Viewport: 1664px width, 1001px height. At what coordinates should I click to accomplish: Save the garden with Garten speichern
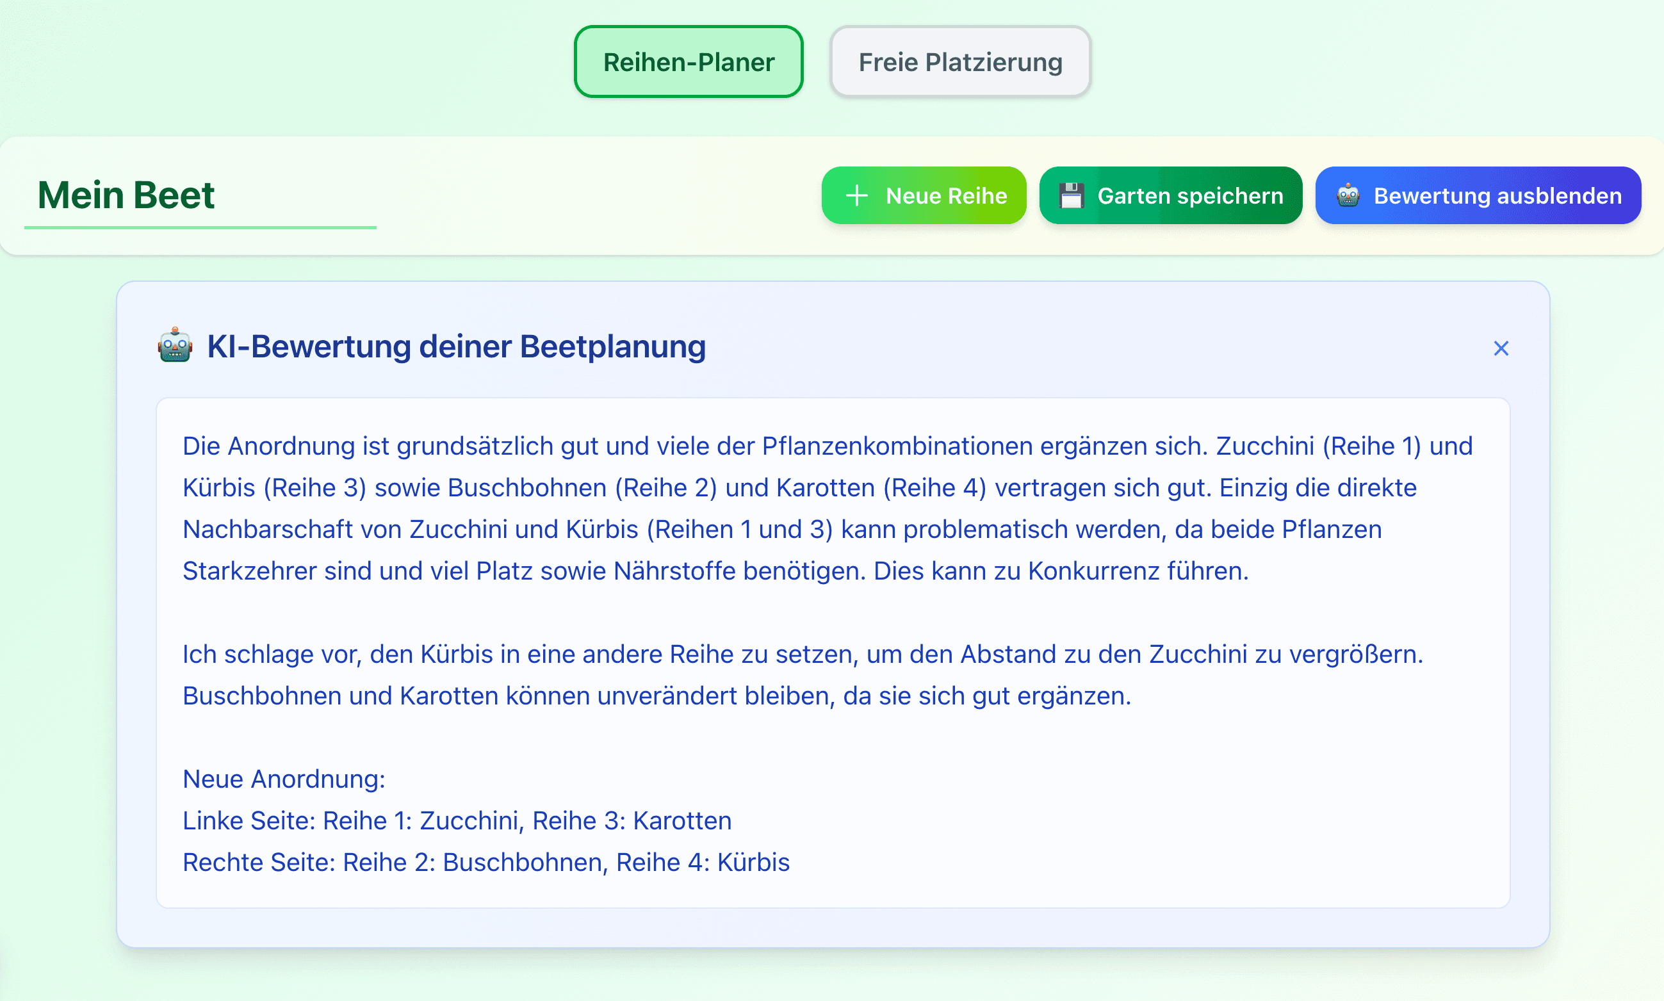tap(1171, 195)
